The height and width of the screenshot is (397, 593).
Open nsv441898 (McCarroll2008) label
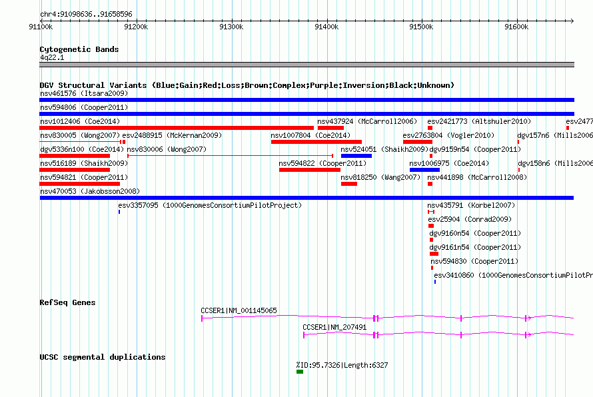point(477,177)
